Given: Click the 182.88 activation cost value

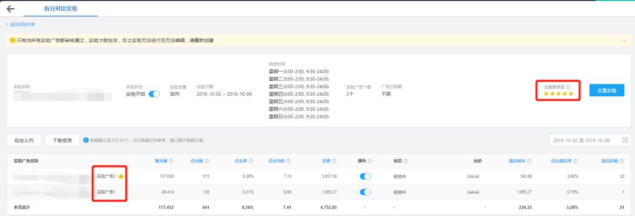Looking at the screenshot, I should pyautogui.click(x=525, y=176).
